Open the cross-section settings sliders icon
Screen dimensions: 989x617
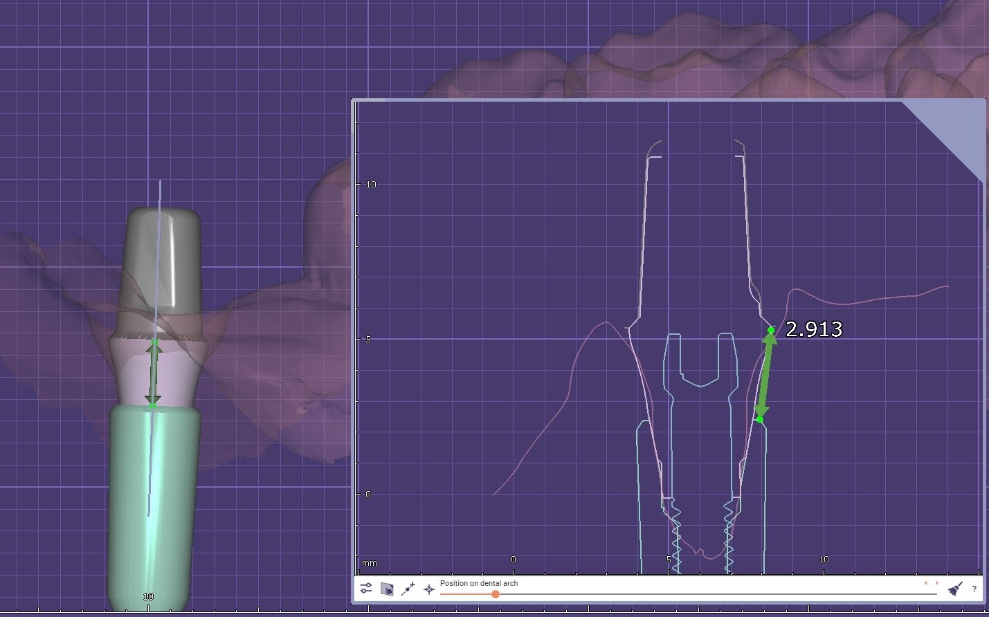pyautogui.click(x=366, y=589)
